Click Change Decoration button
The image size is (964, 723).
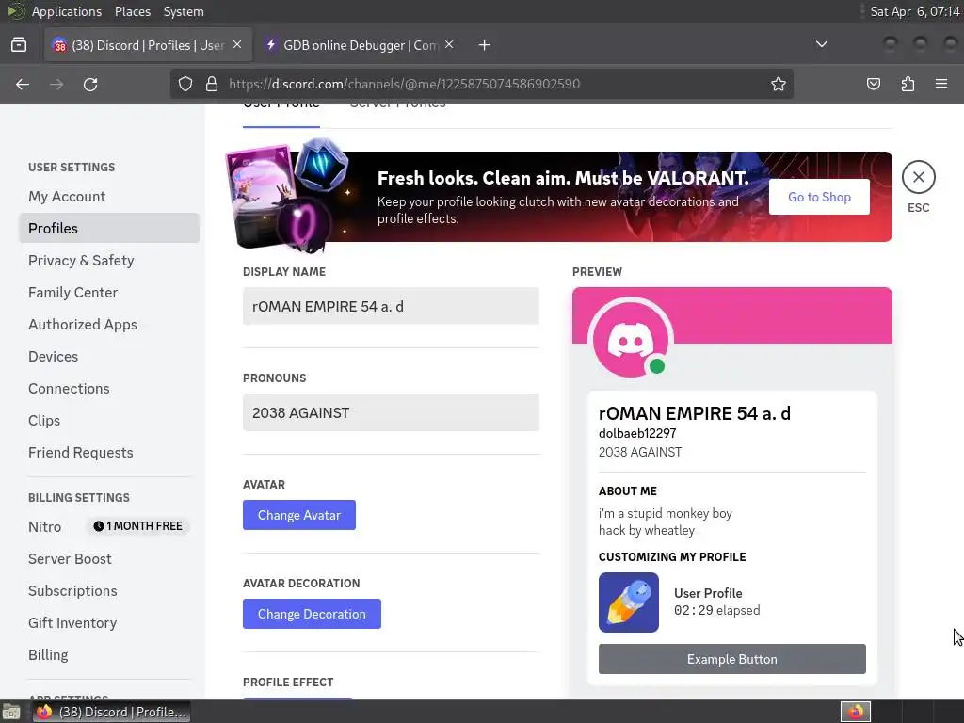(x=312, y=614)
